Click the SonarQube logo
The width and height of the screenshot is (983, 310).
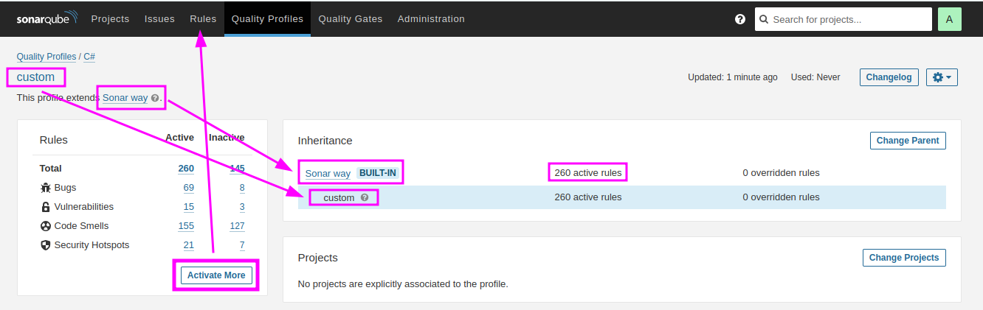click(x=46, y=19)
